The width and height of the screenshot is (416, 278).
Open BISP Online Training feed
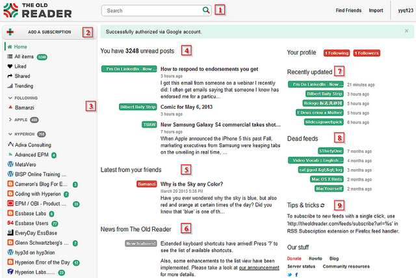click(x=40, y=174)
